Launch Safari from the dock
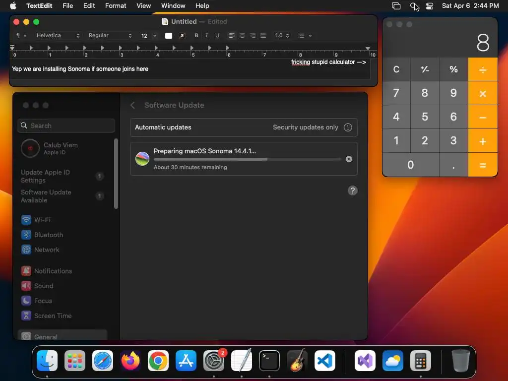Image resolution: width=508 pixels, height=381 pixels. tap(103, 361)
